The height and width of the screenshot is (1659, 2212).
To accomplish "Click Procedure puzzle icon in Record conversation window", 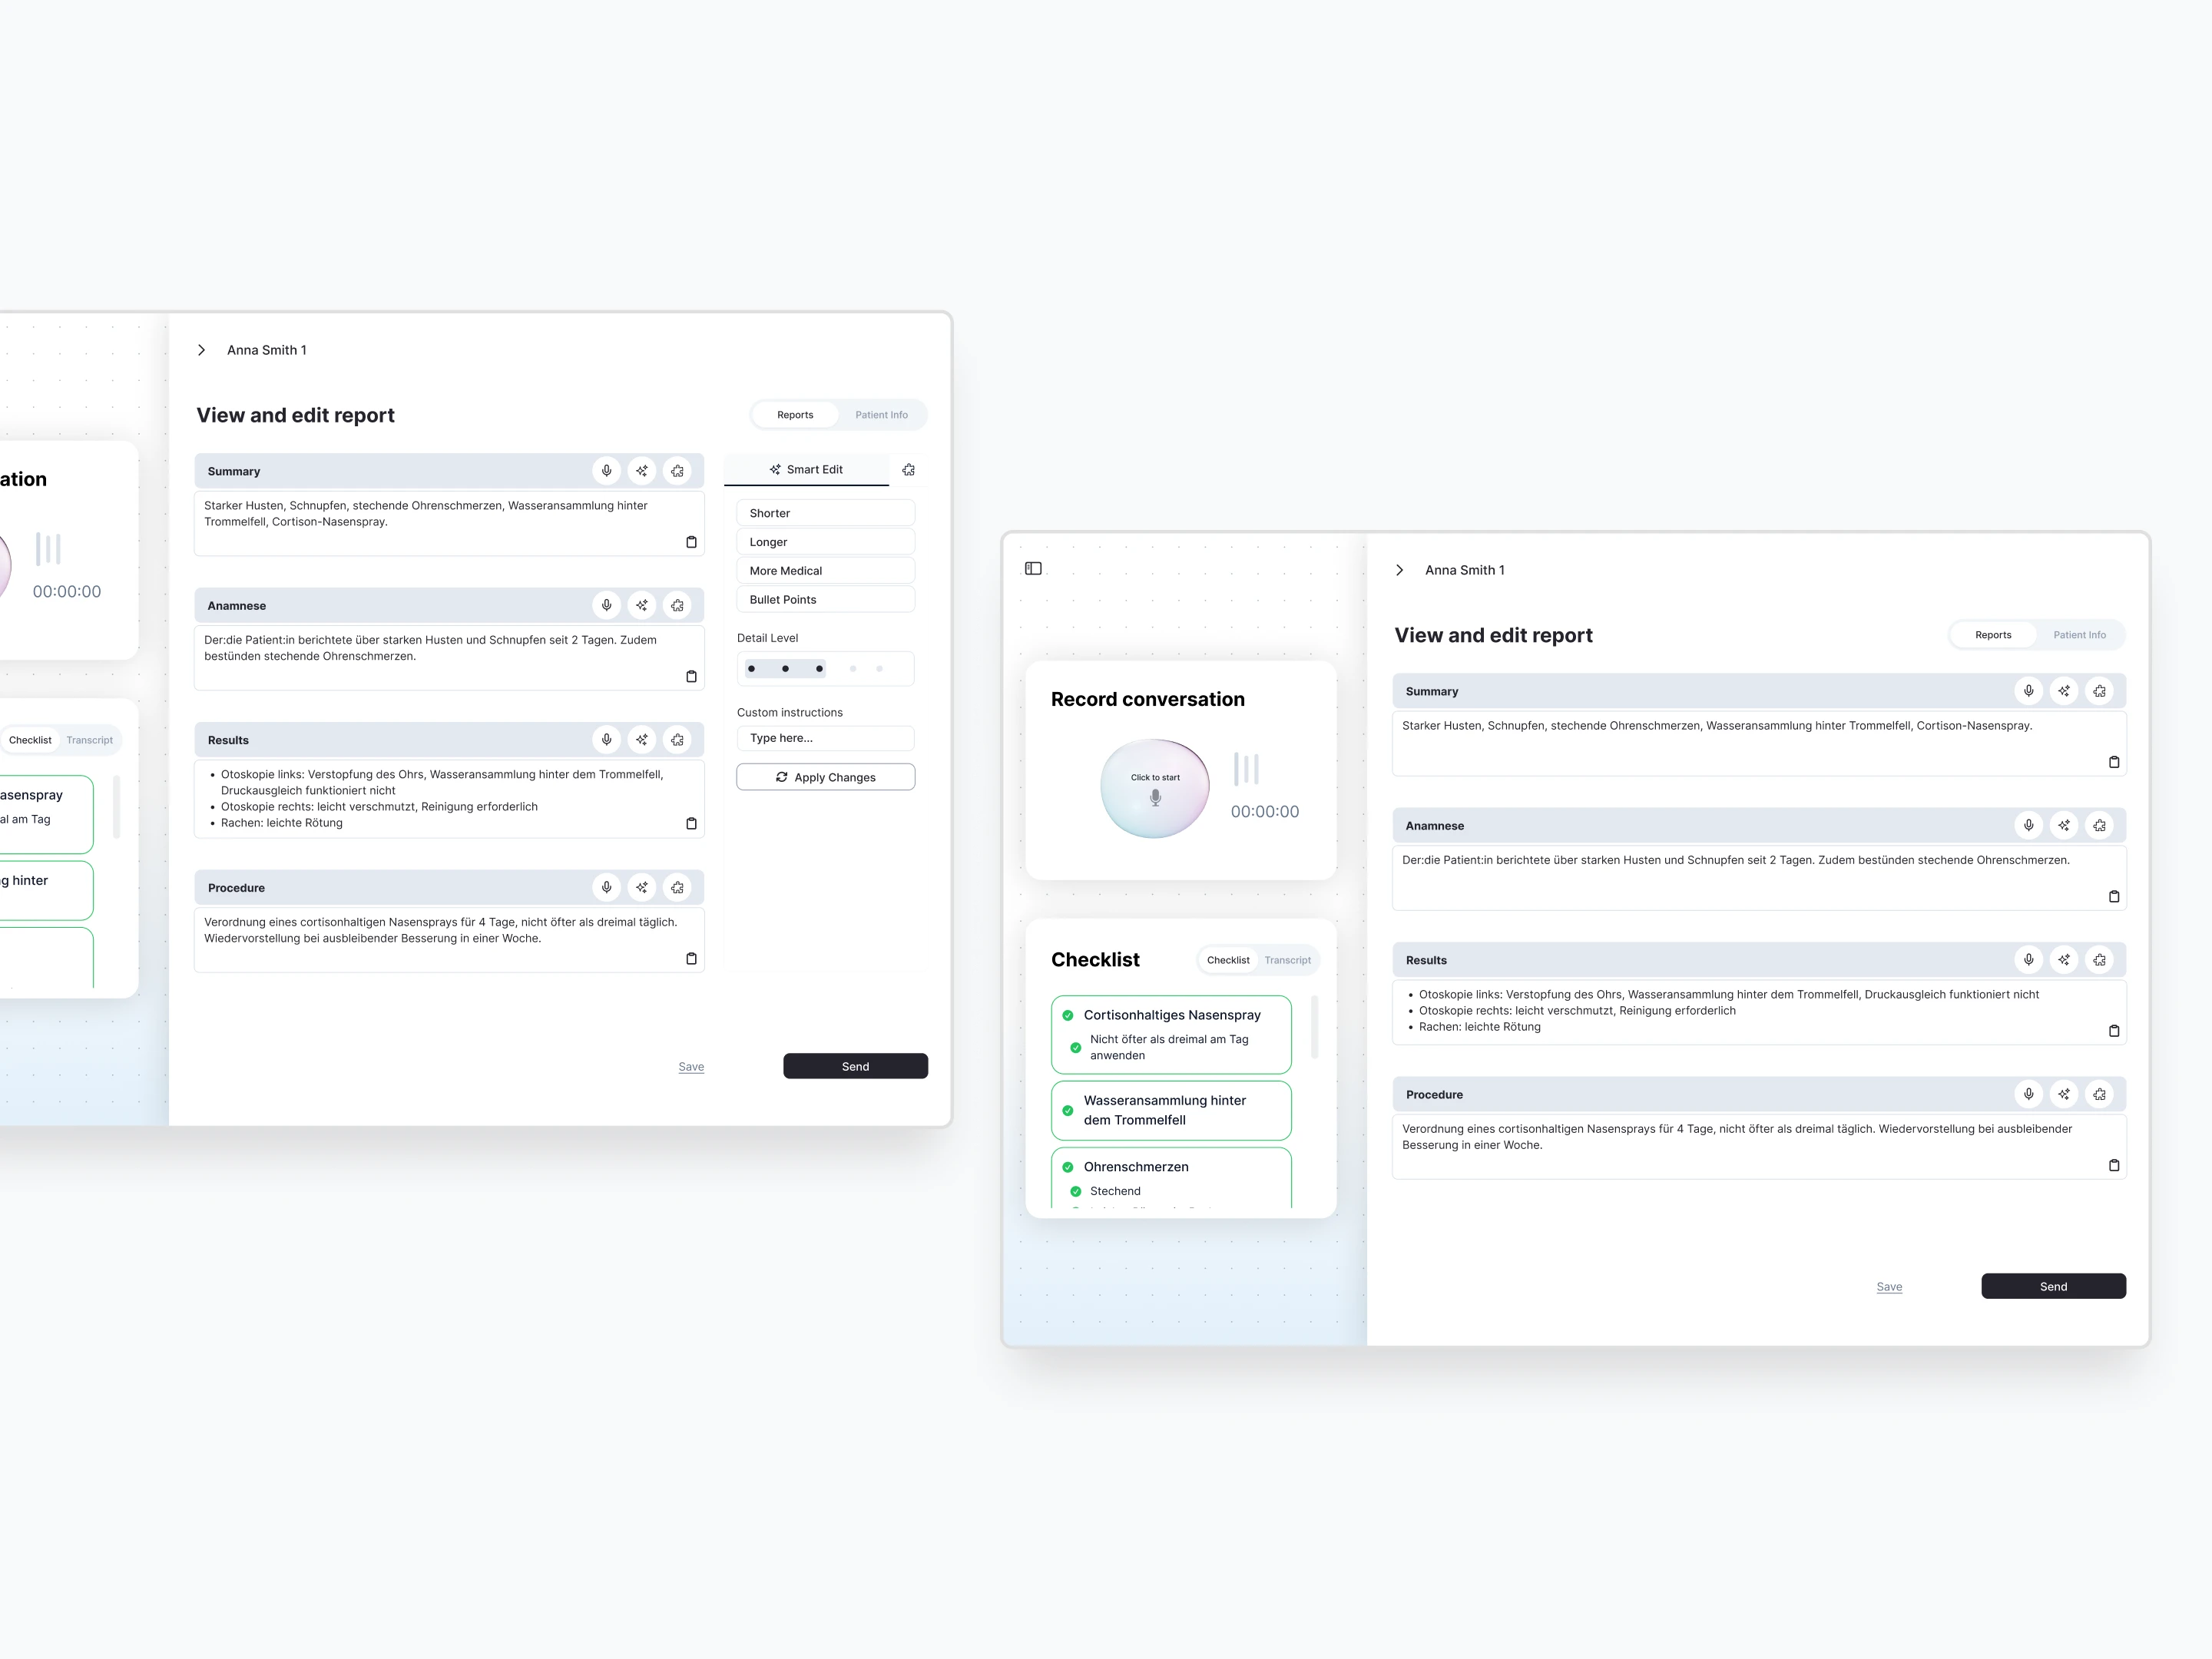I will [x=2099, y=1095].
